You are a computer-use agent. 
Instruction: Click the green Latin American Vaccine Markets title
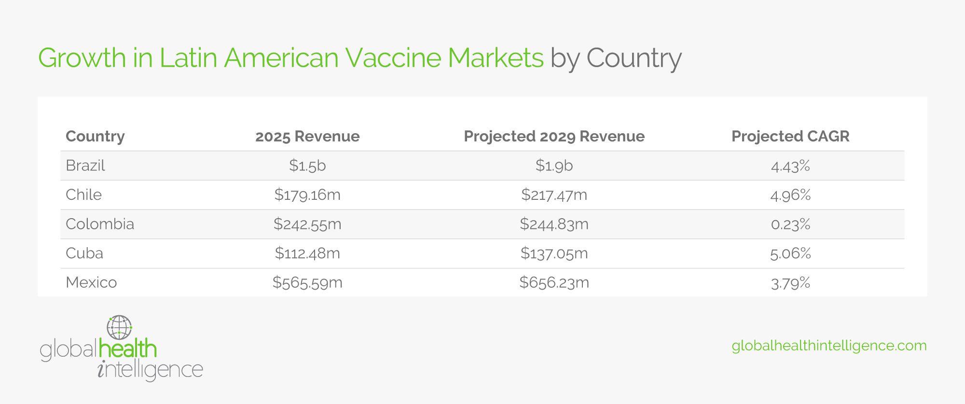coord(291,58)
